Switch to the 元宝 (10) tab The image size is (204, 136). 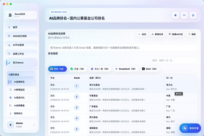point(77,69)
